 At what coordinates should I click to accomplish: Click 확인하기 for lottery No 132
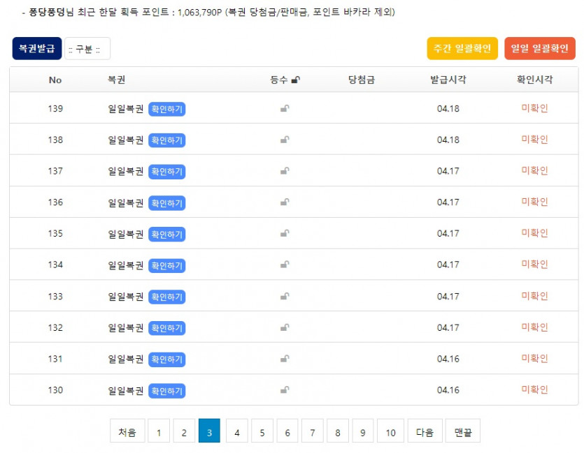[x=167, y=328]
